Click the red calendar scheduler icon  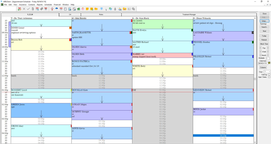pos(61,9)
